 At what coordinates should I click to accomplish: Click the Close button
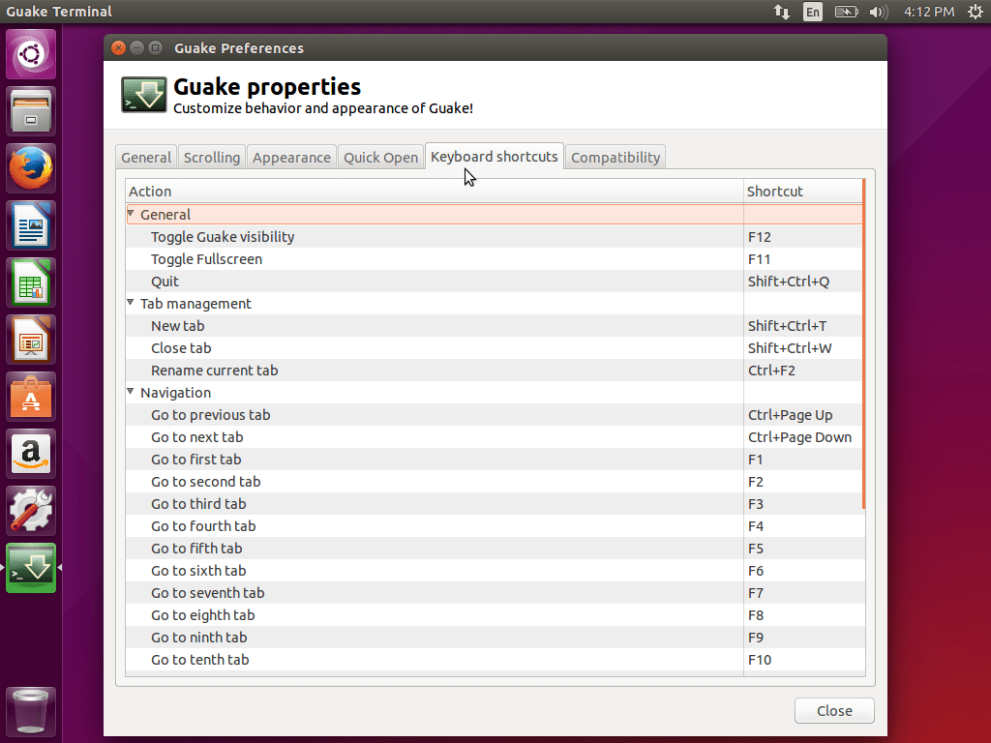[x=833, y=710]
